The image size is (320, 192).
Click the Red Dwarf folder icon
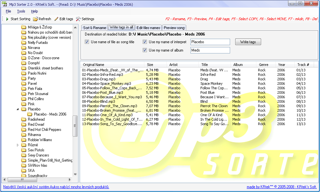tap(24, 124)
